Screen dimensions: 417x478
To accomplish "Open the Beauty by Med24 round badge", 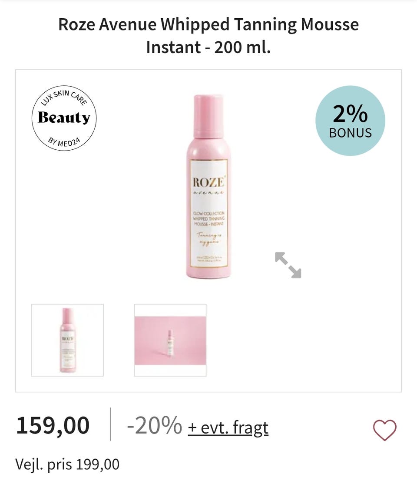I will (x=64, y=118).
